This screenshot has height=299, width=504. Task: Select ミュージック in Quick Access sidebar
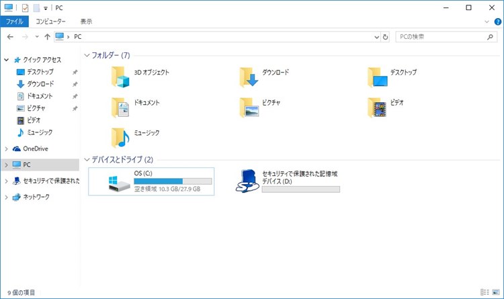(40, 132)
